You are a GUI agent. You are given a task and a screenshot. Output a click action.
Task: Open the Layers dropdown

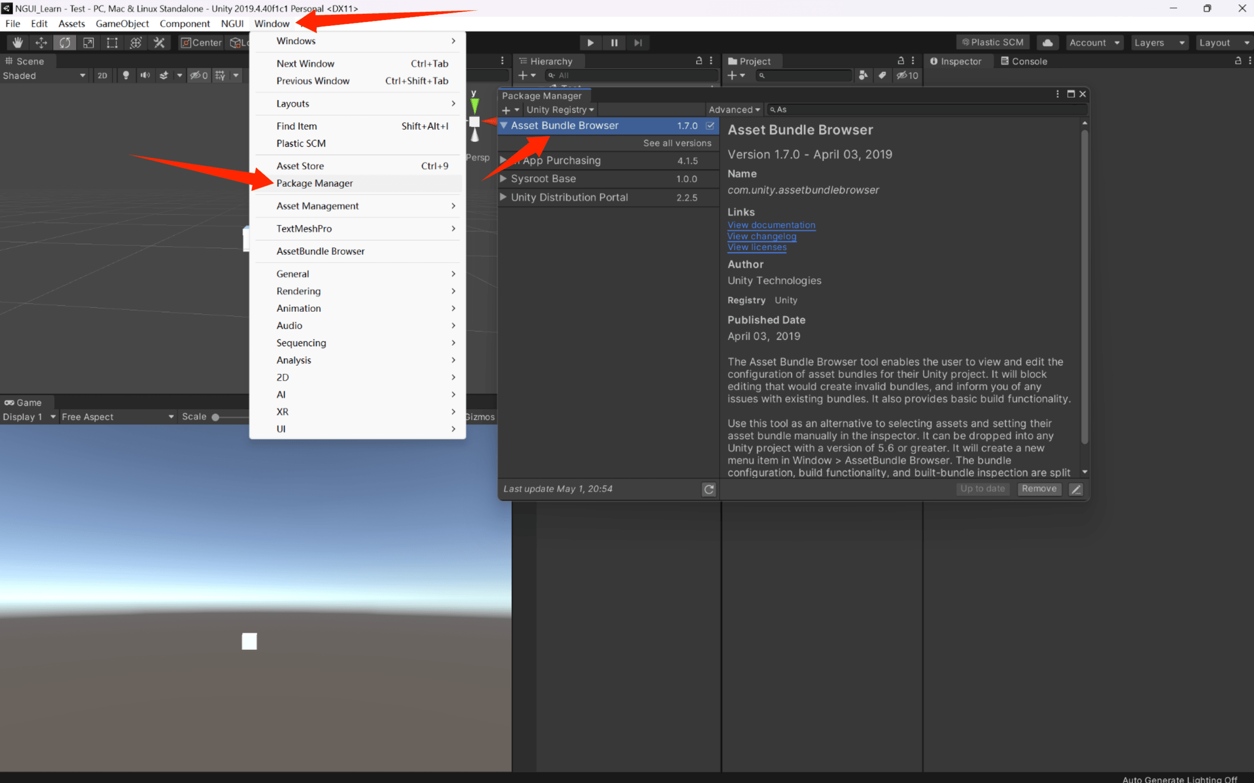1159,42
